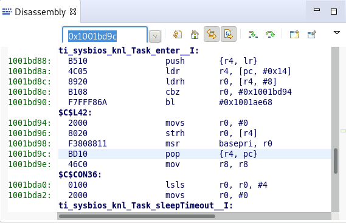Click opcode 46C0
The image size is (346, 223).
click(78, 164)
